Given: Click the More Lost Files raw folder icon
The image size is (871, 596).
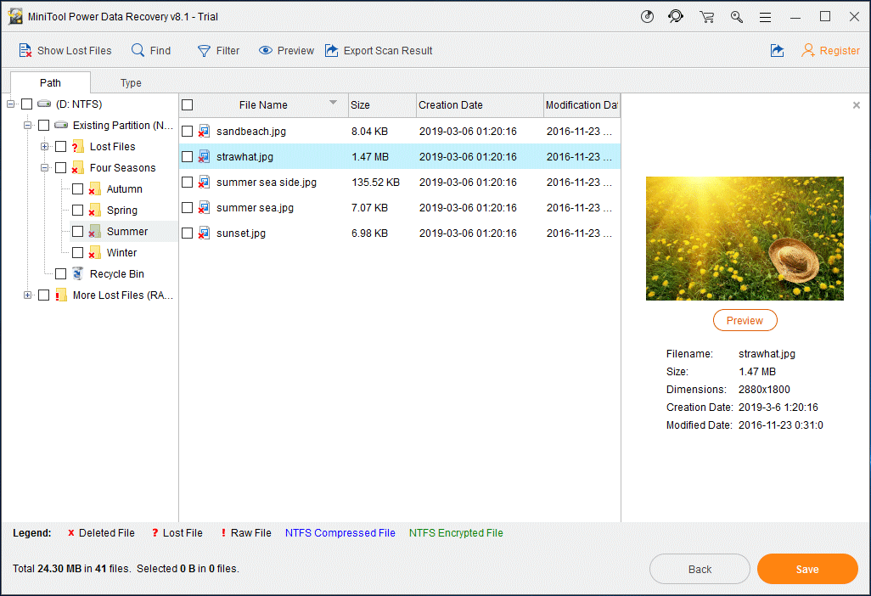Looking at the screenshot, I should [x=60, y=295].
